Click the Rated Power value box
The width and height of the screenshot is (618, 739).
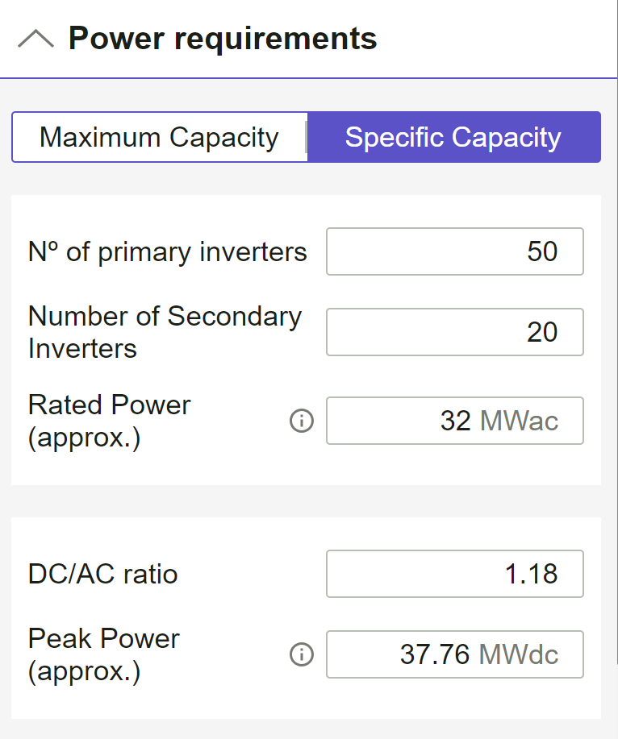pos(454,421)
